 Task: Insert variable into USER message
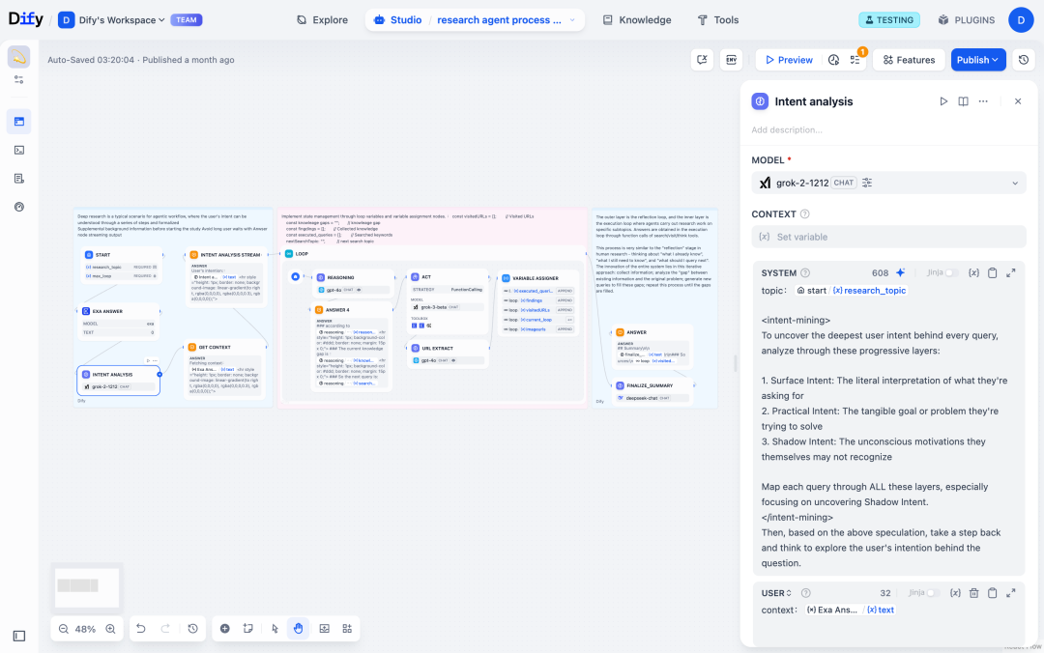click(955, 593)
